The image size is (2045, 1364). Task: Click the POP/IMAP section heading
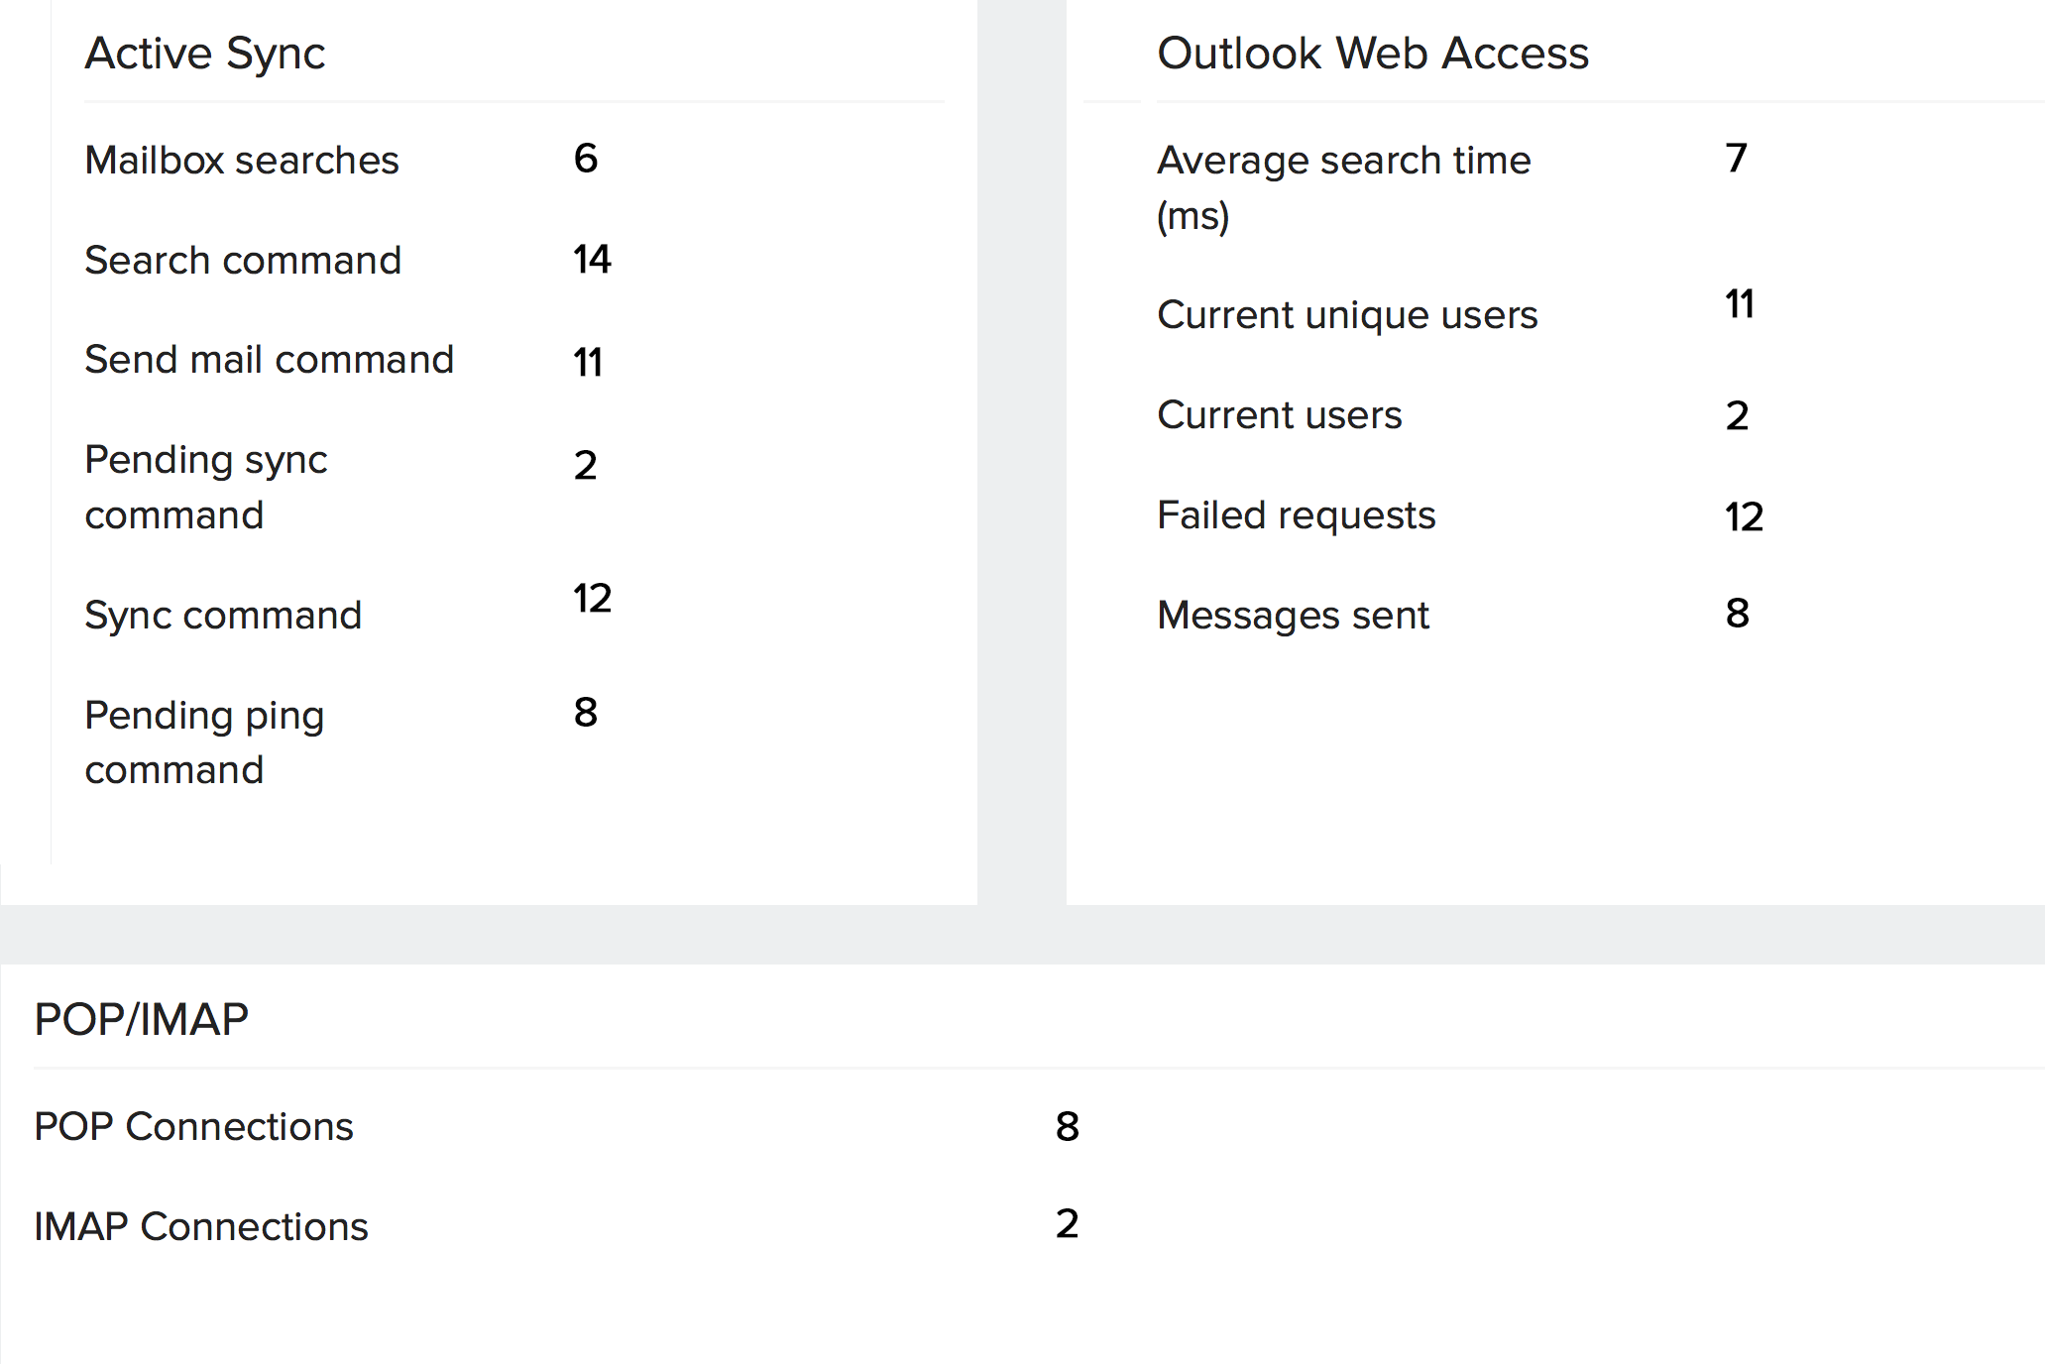click(141, 1020)
